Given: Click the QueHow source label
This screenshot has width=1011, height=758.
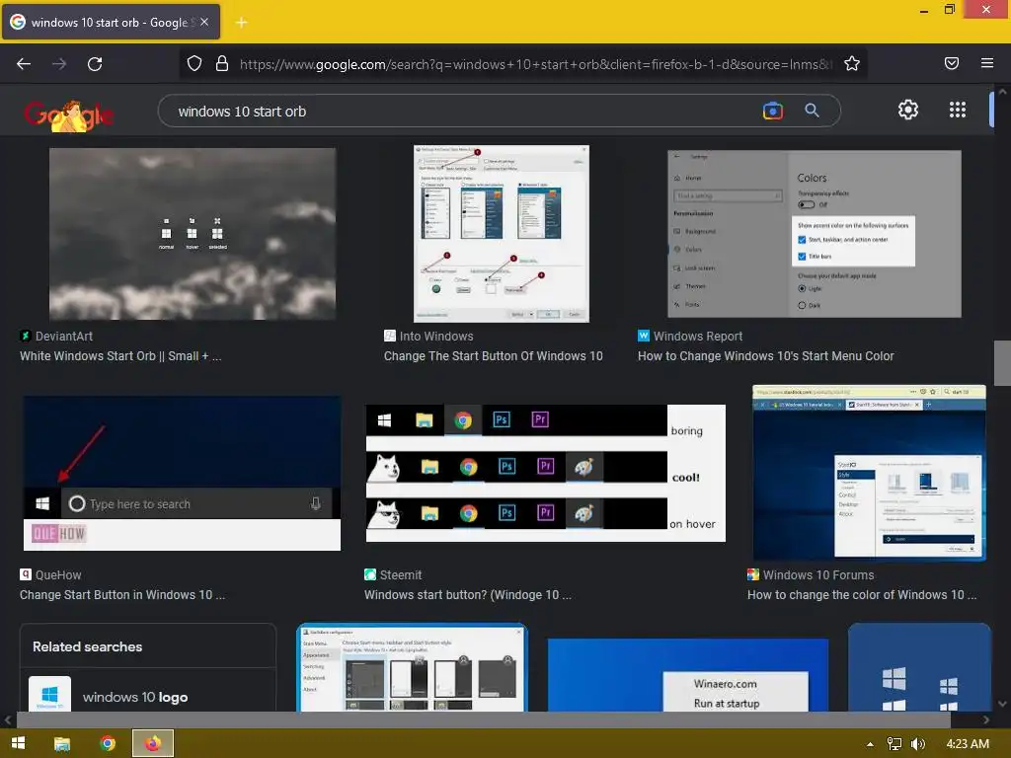Looking at the screenshot, I should (51, 575).
